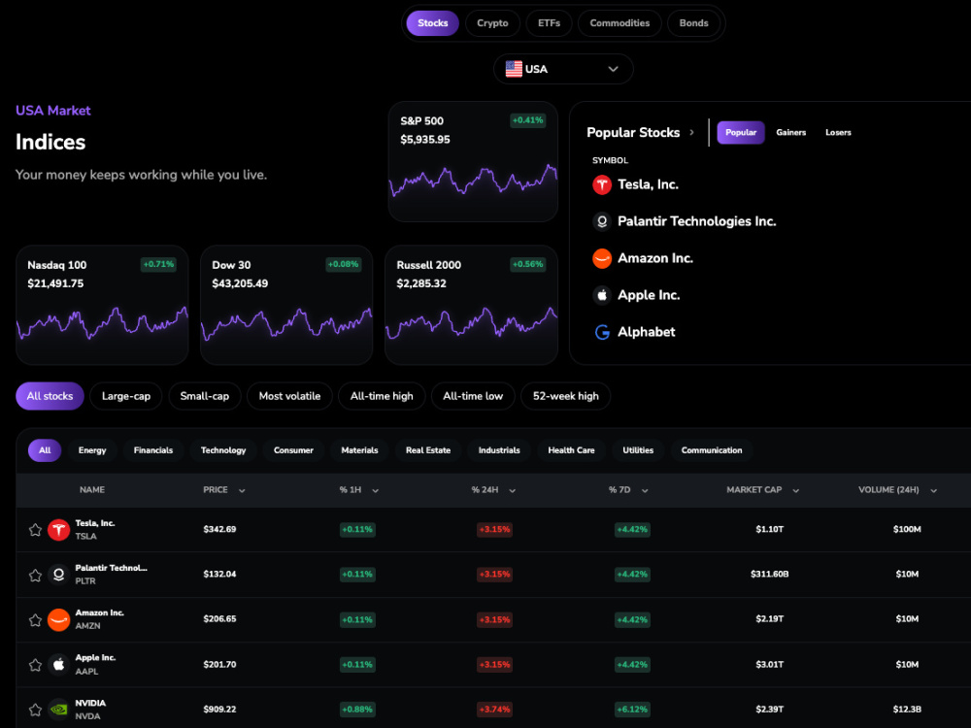Click Apple logo in the AAPL row
The width and height of the screenshot is (971, 728).
coord(59,665)
